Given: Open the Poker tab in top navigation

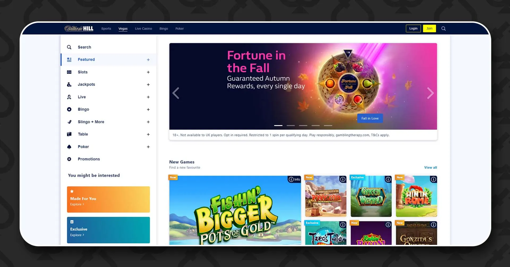Looking at the screenshot, I should [x=180, y=28].
